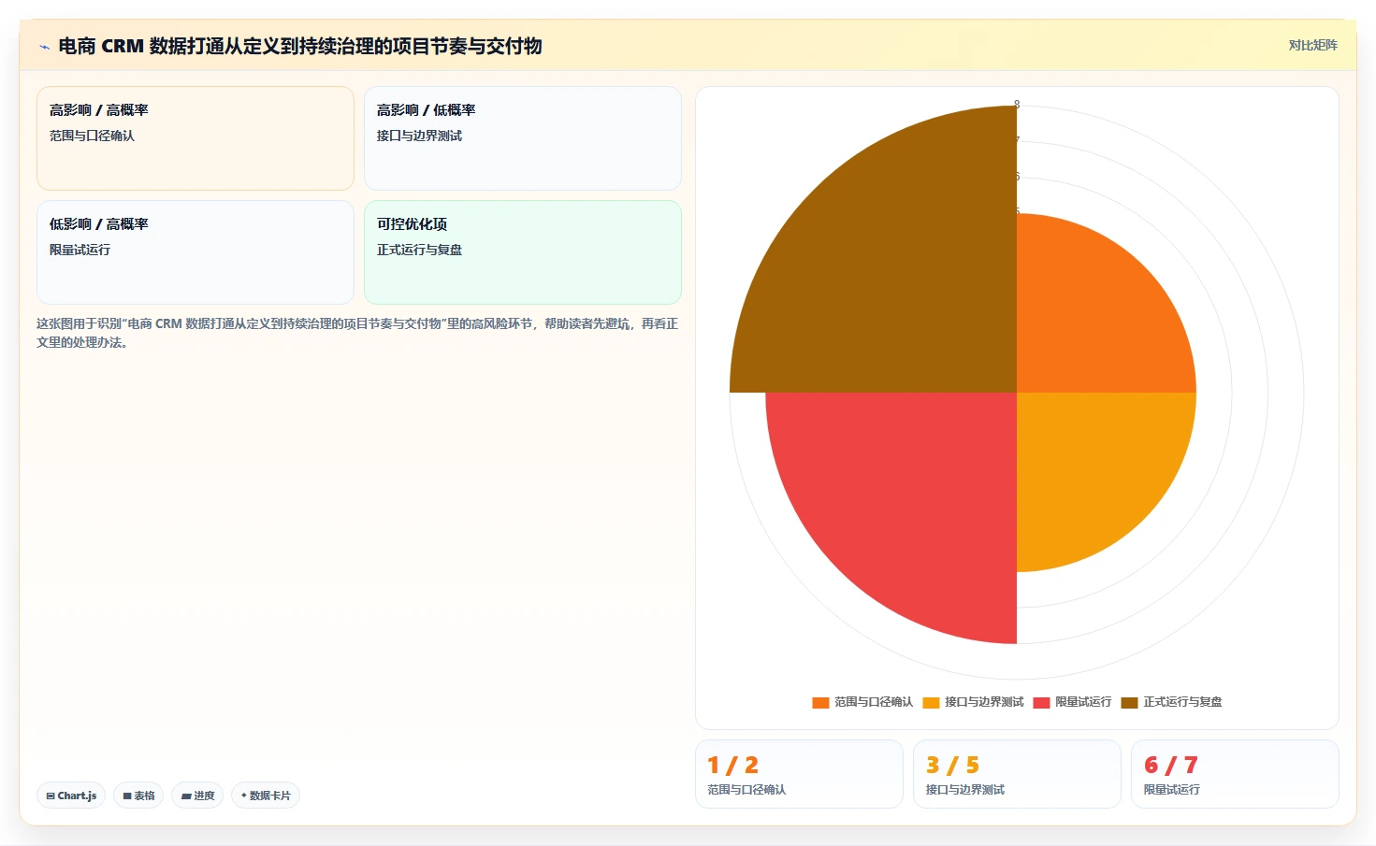Click the page title 电商 CRM 数据打通

click(x=300, y=46)
